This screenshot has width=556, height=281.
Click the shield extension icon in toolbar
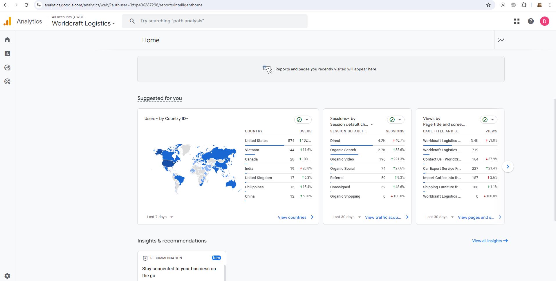click(503, 5)
